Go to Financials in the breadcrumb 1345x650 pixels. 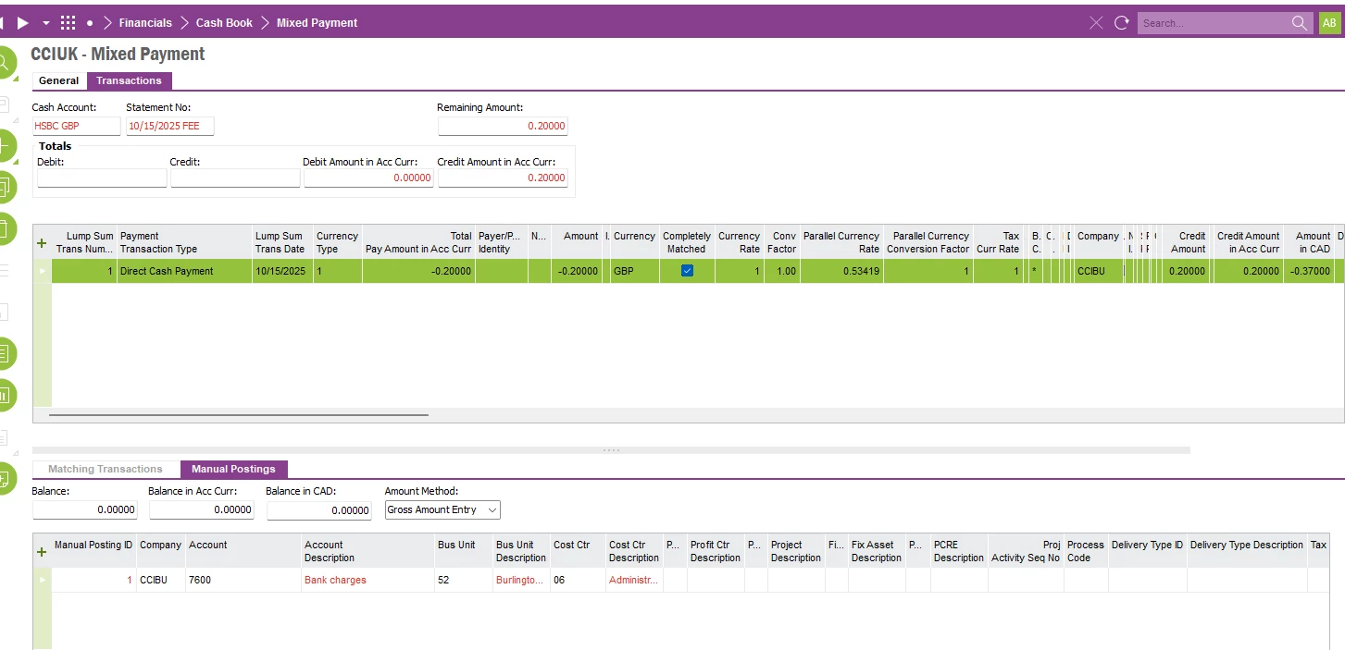pos(145,23)
